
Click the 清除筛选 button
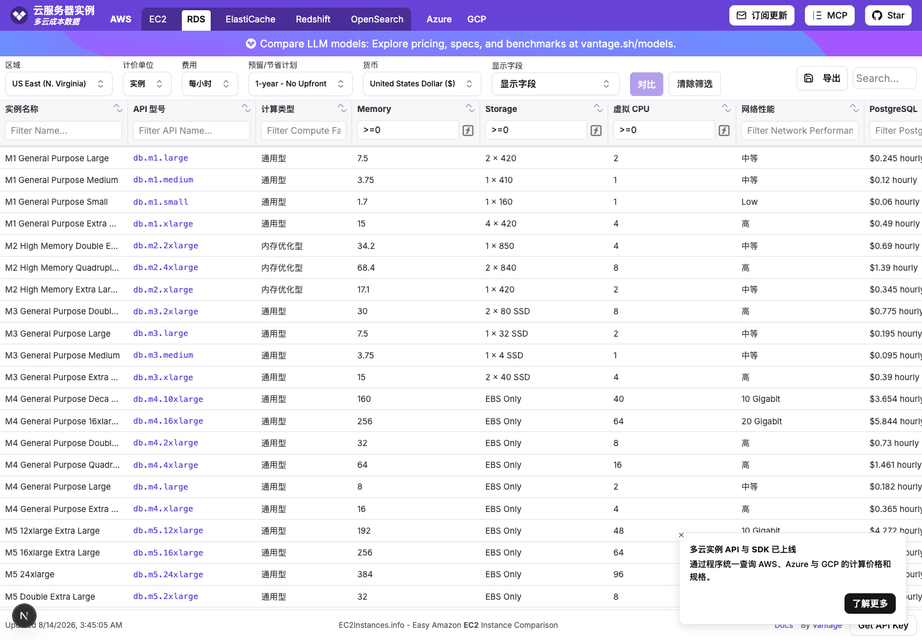[695, 84]
